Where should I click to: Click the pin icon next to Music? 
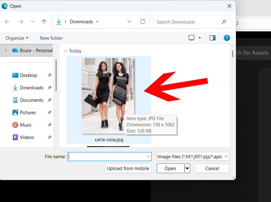tap(50, 125)
